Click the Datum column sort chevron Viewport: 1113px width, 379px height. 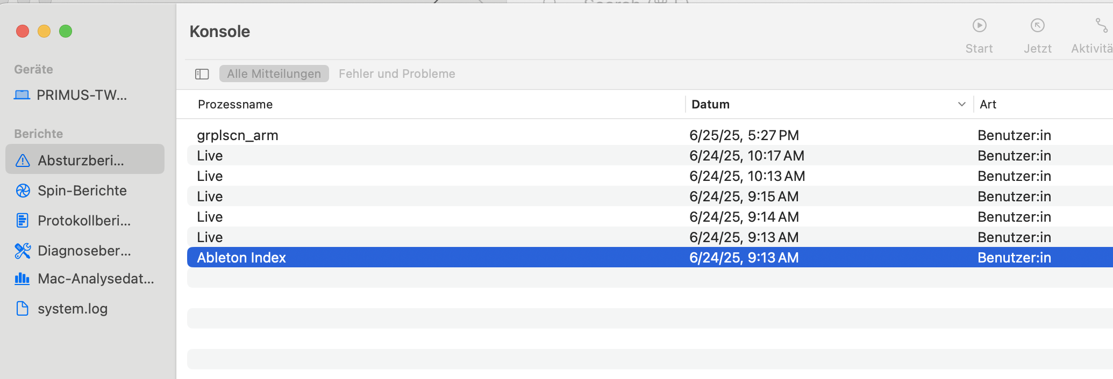961,104
